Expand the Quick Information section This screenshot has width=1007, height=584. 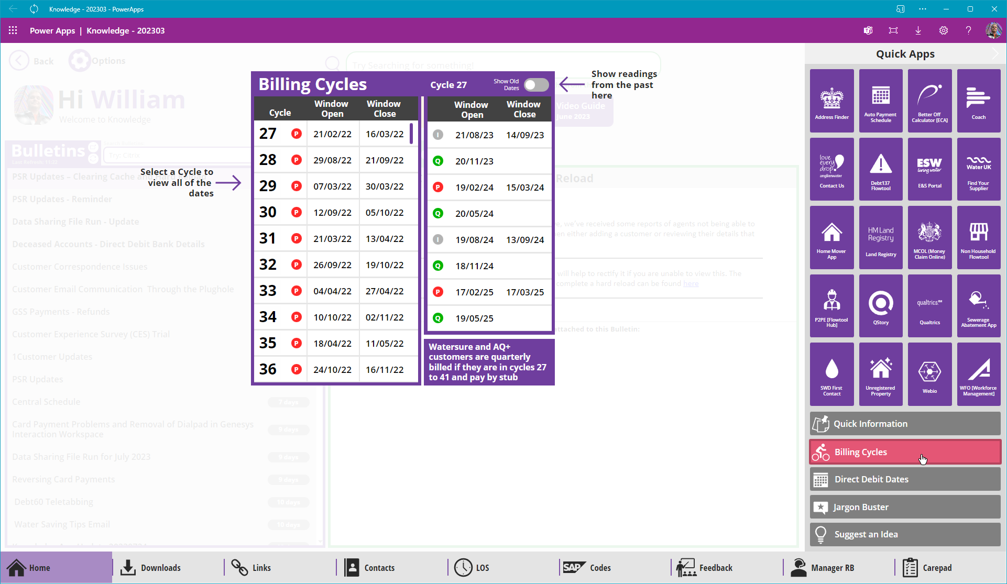[905, 424]
